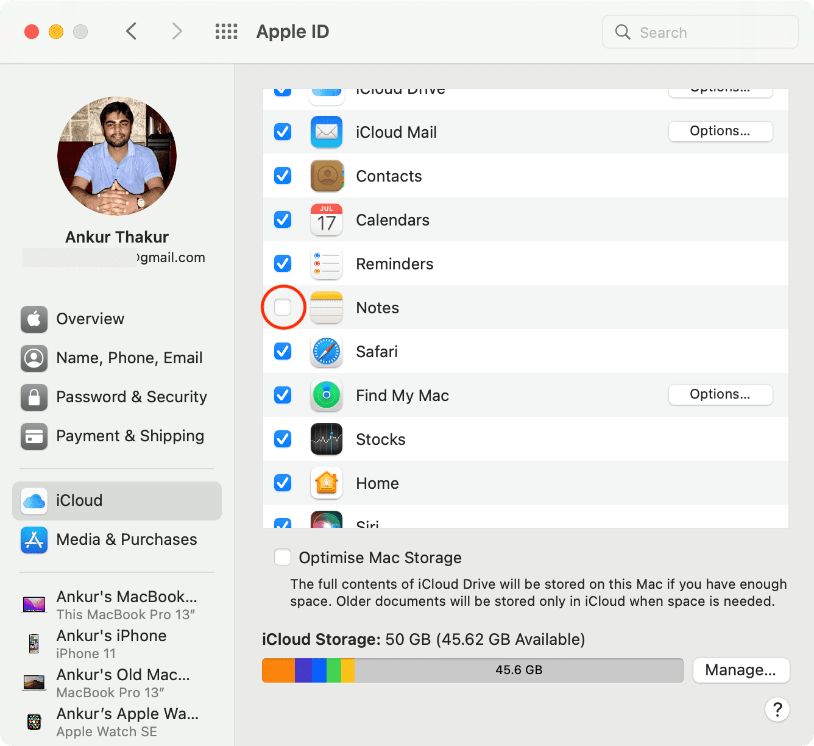Enable Optimise Mac Storage checkbox
The height and width of the screenshot is (746, 814).
coord(283,557)
